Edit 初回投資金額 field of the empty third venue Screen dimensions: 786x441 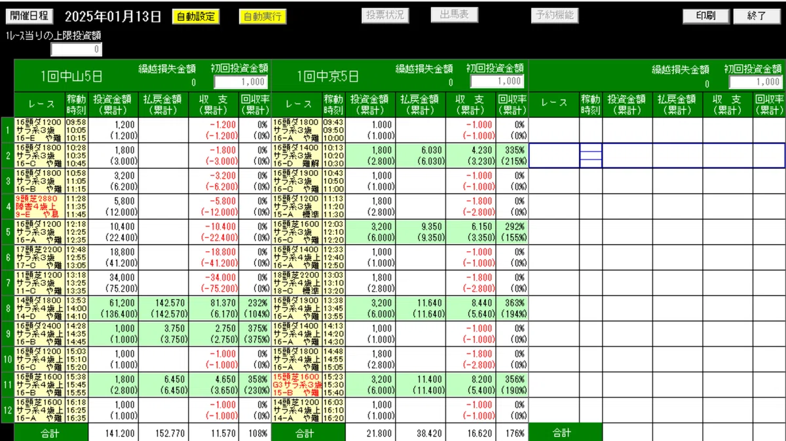pos(756,82)
